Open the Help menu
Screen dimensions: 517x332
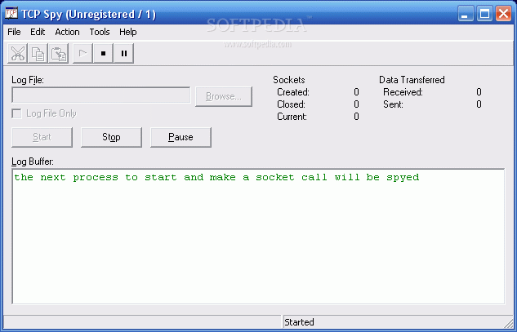[x=128, y=32]
